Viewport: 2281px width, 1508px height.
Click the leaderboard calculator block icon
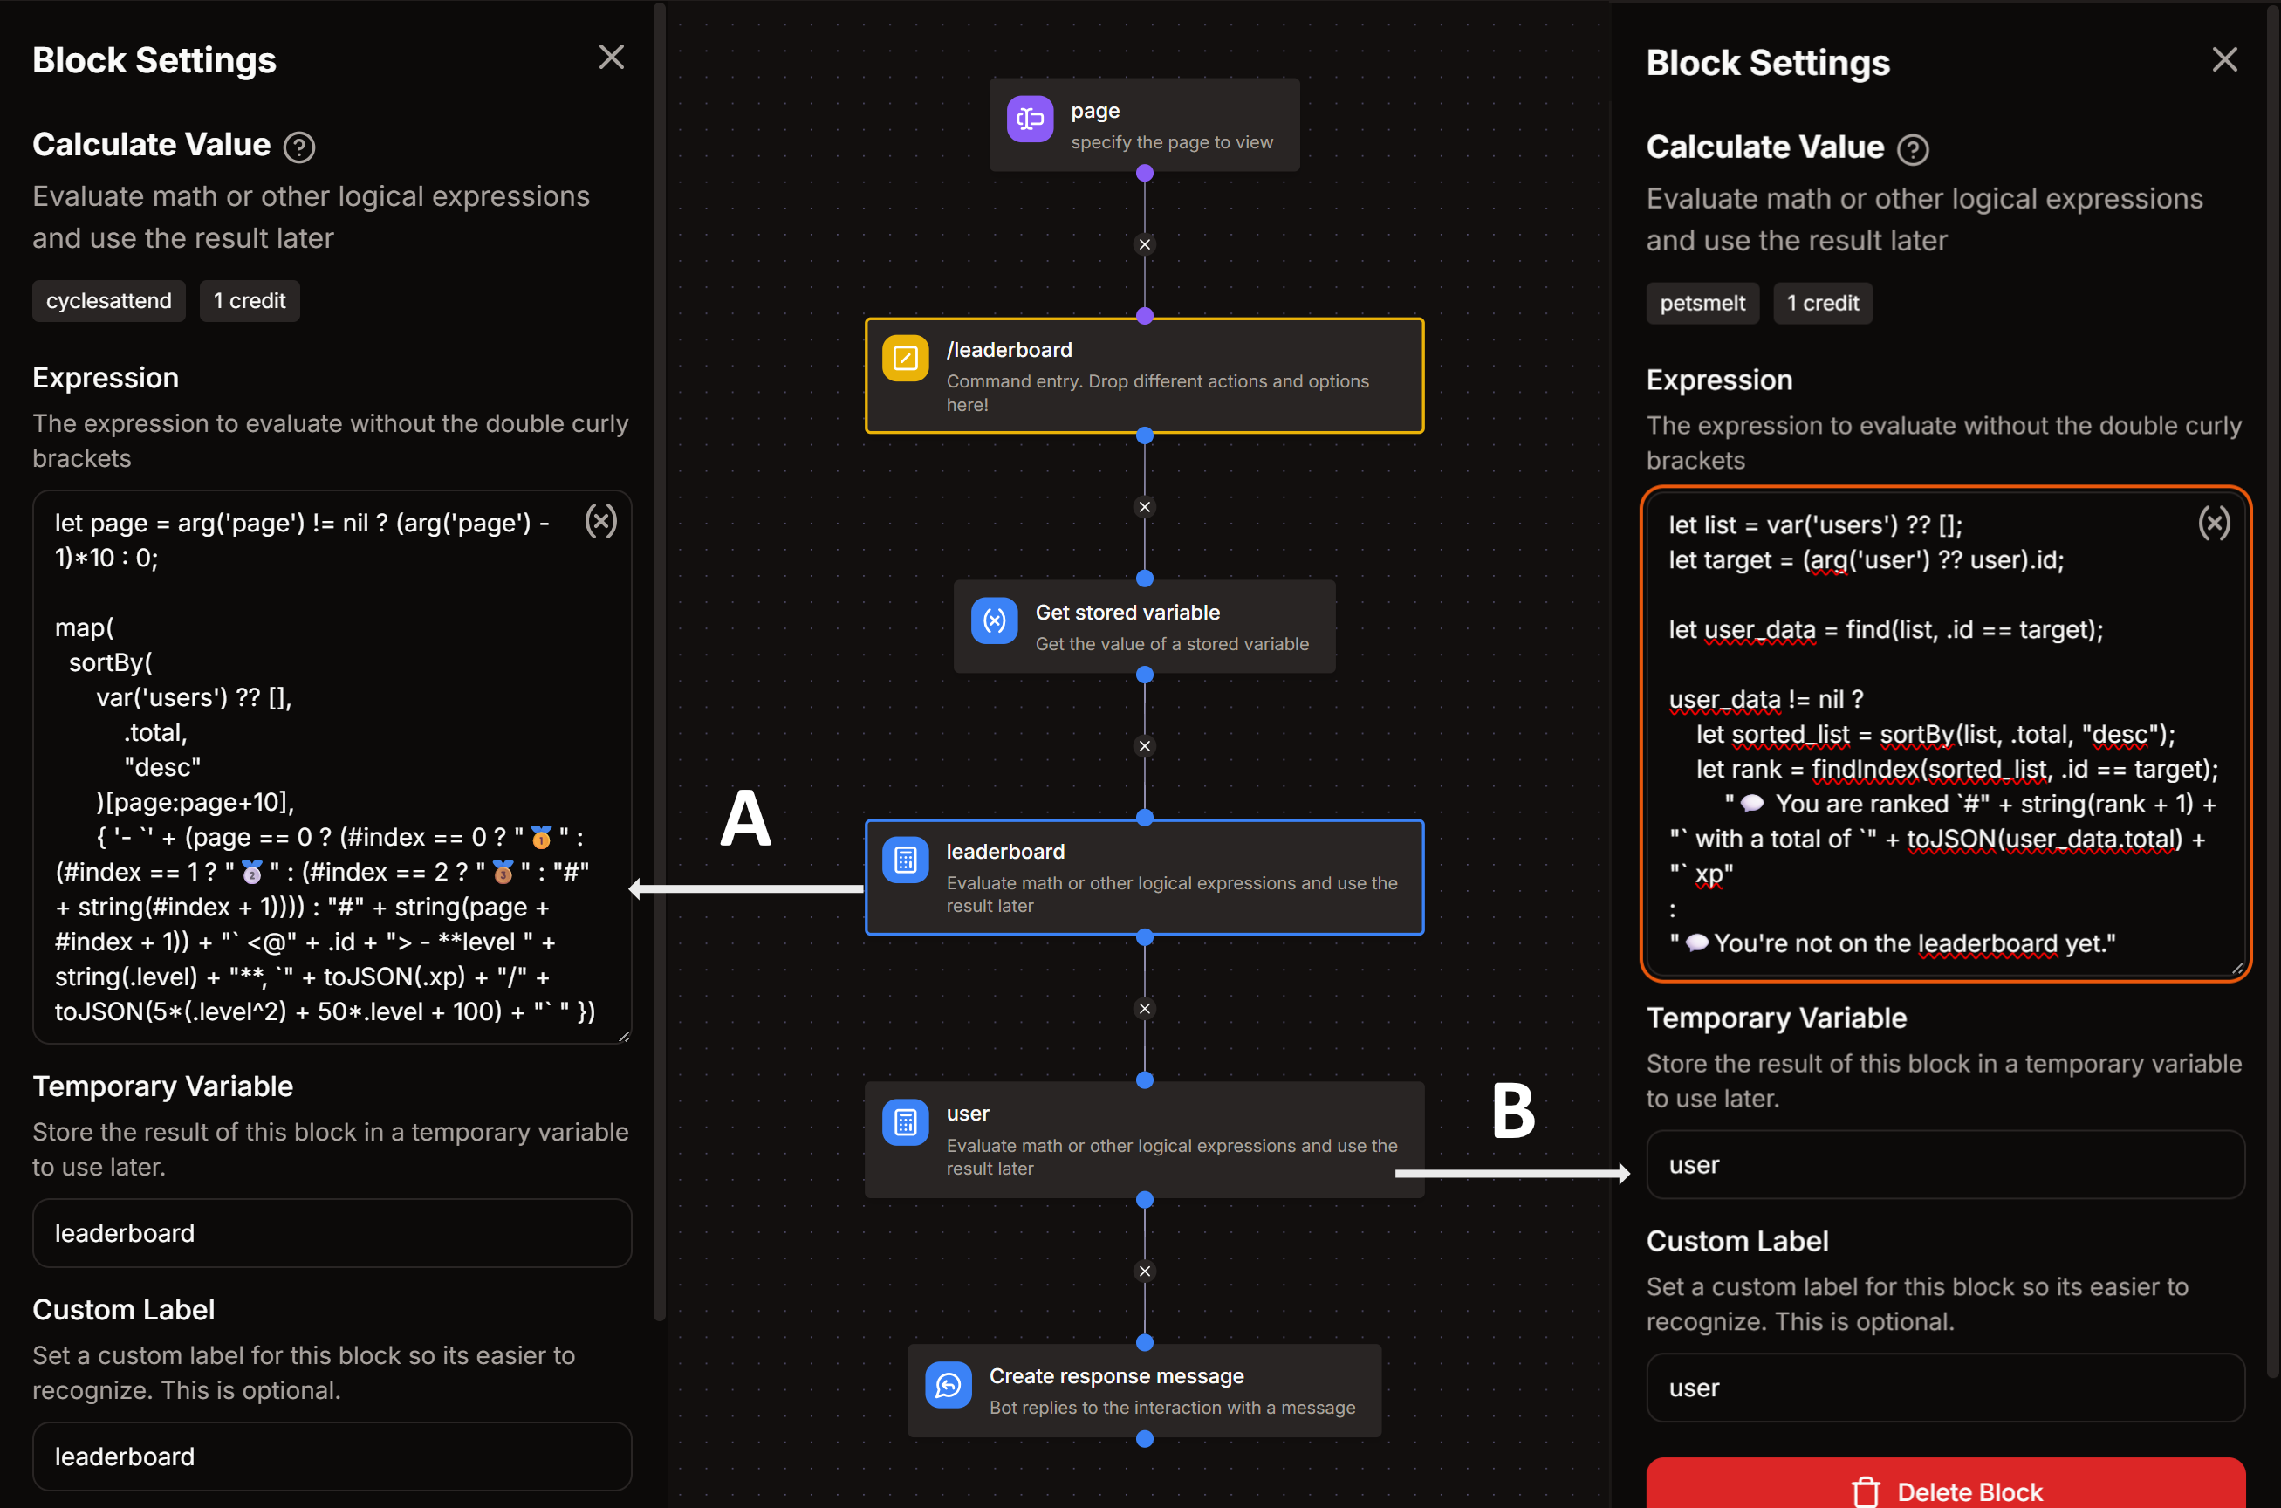(x=905, y=860)
